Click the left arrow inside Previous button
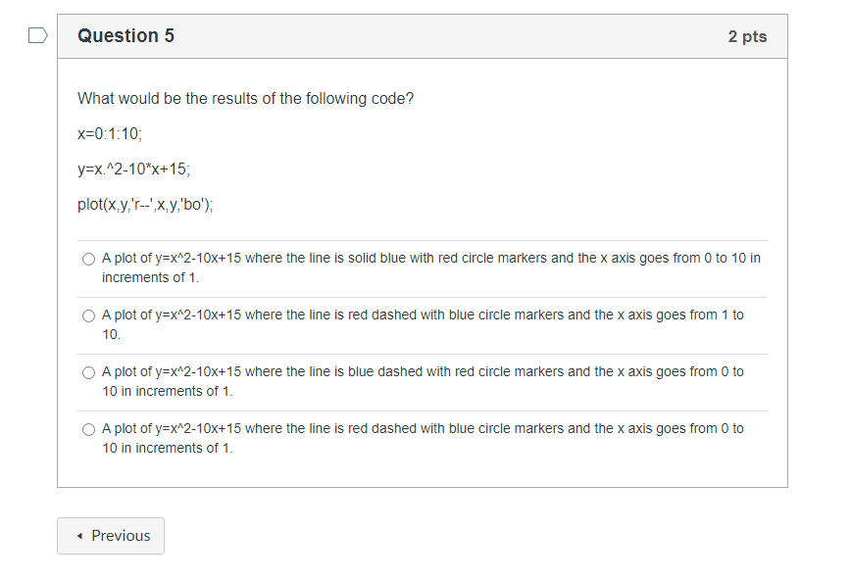Screen dimensions: 850x581 [x=79, y=535]
